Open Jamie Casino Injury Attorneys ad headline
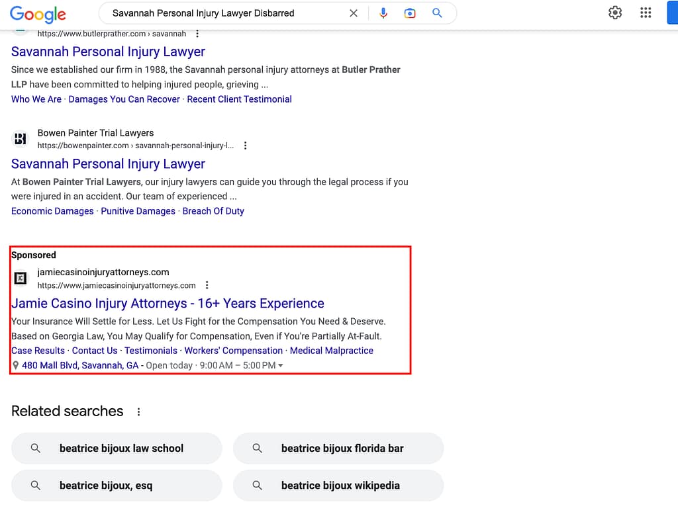Viewport: 678px width, 524px height. 168,303
